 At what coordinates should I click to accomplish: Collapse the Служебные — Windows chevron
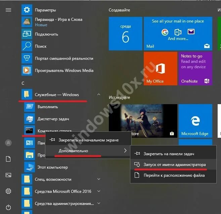(x=99, y=94)
